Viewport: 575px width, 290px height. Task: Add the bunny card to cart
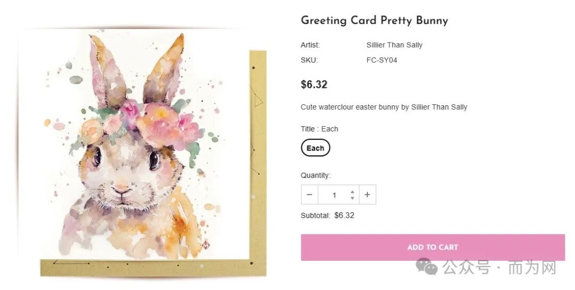(x=433, y=247)
